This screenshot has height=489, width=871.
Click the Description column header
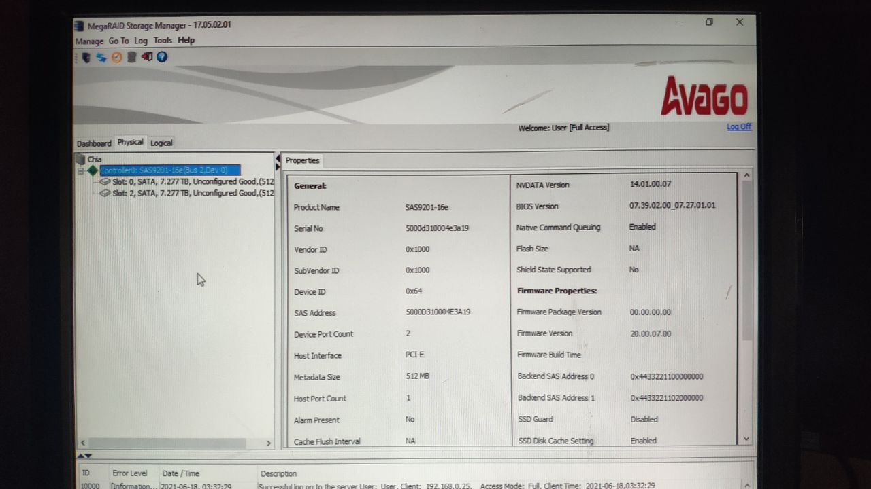coord(279,473)
